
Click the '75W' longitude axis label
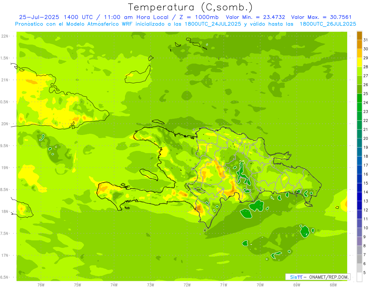(78, 285)
